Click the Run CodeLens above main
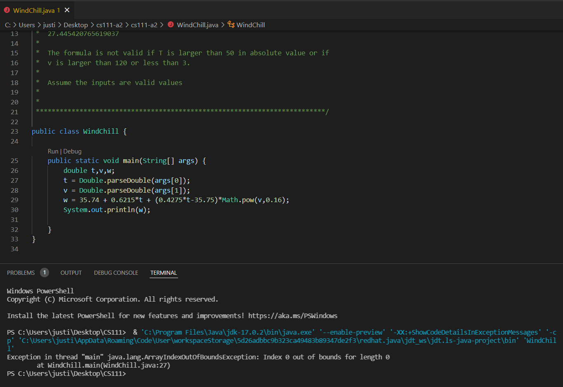 point(53,151)
